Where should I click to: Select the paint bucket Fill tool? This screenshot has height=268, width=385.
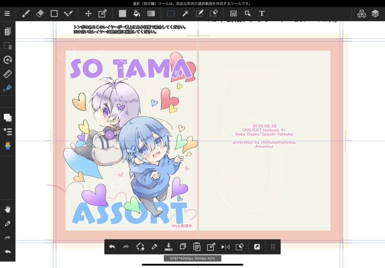tap(137, 13)
